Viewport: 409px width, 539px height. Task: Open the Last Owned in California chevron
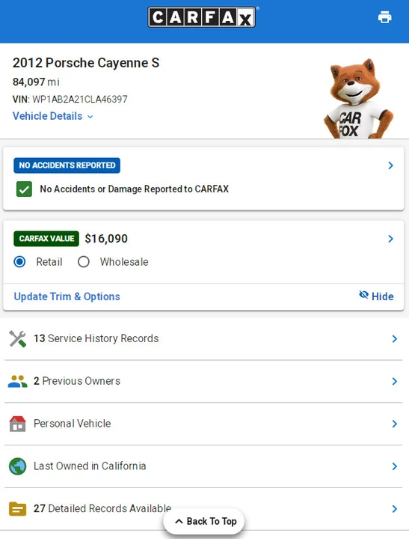click(x=395, y=466)
